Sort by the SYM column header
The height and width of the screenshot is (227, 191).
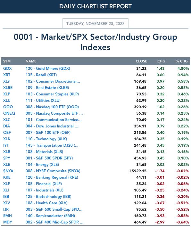[x=7, y=61]
